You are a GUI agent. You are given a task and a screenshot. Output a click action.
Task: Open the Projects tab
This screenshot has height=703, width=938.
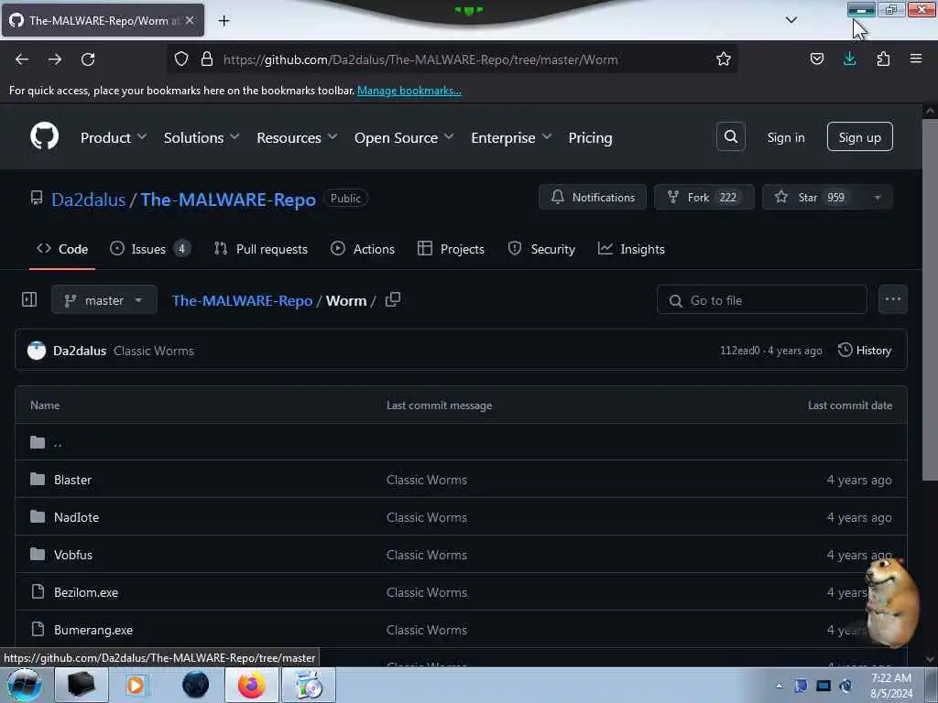coord(451,249)
